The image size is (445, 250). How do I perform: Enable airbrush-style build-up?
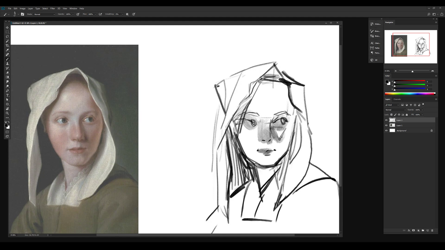click(100, 14)
